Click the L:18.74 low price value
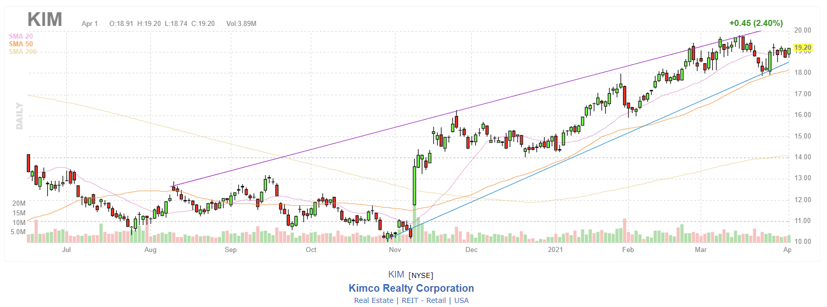The height and width of the screenshot is (307, 827). 176,23
